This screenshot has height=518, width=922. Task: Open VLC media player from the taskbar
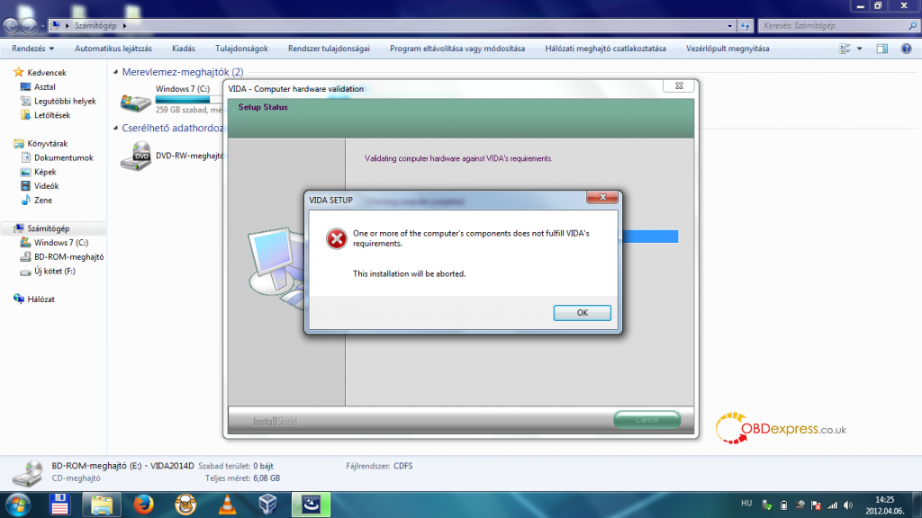pos(227,505)
